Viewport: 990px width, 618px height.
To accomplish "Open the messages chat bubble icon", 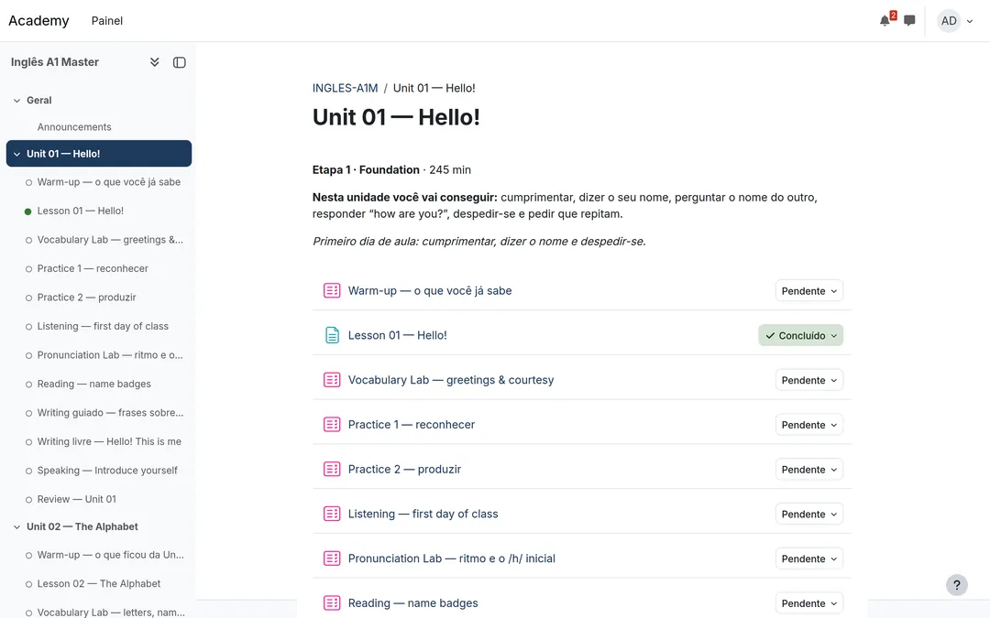I will click(909, 21).
